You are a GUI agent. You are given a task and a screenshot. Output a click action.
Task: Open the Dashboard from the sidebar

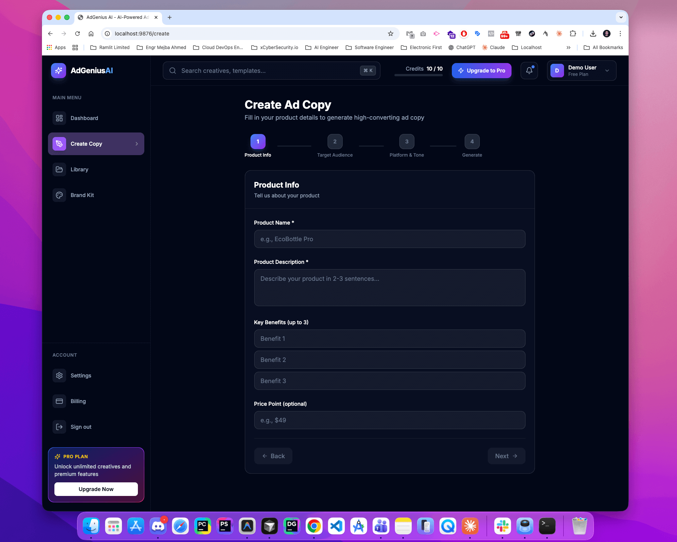(84, 118)
